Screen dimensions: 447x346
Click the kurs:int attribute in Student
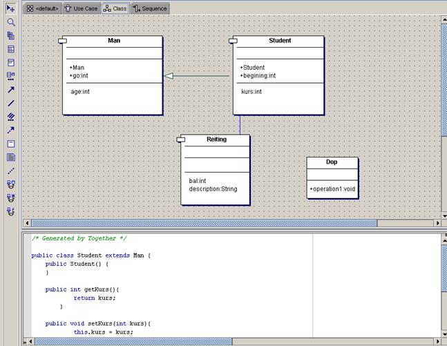(x=251, y=91)
